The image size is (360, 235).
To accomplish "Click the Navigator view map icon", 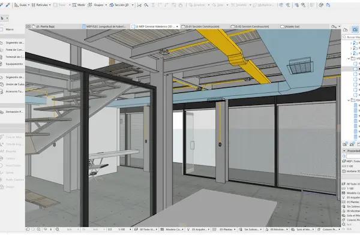I will pyautogui.click(x=355, y=29).
